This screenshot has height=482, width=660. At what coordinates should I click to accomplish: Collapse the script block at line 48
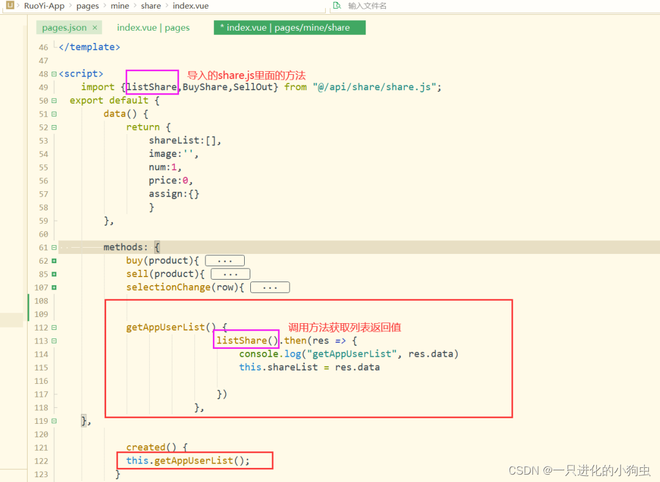(x=54, y=74)
